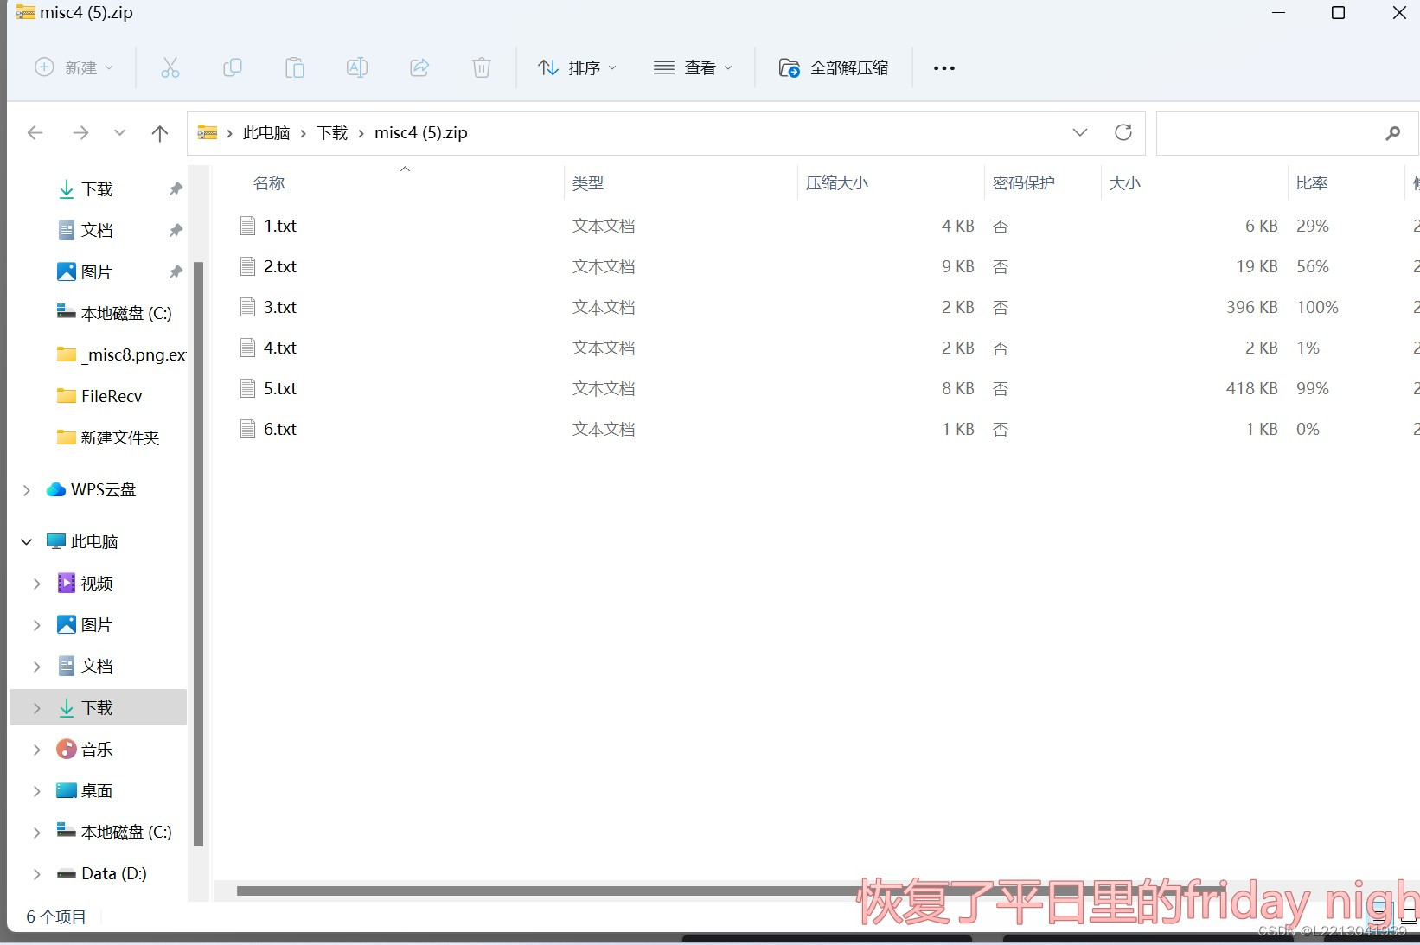Expand address bar history dropdown
The width and height of the screenshot is (1420, 945).
pyautogui.click(x=1080, y=132)
